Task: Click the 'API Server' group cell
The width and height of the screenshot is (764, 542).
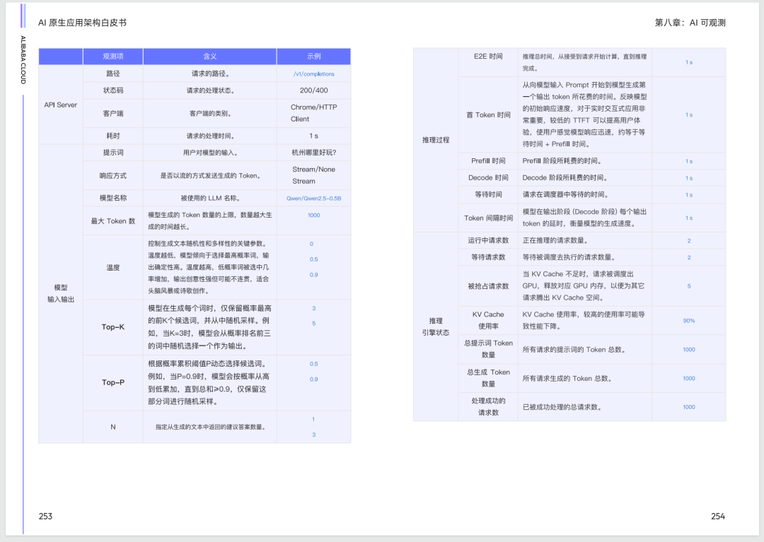Action: pyautogui.click(x=60, y=105)
